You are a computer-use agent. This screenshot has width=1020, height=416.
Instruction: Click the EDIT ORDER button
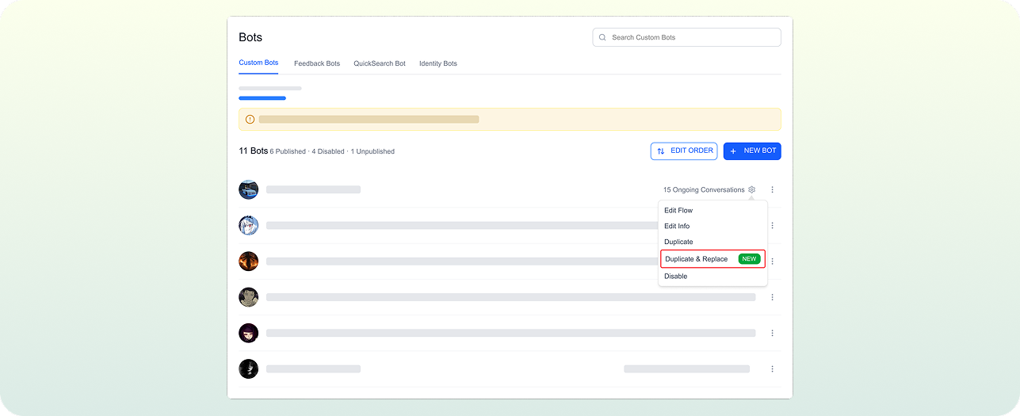click(684, 151)
